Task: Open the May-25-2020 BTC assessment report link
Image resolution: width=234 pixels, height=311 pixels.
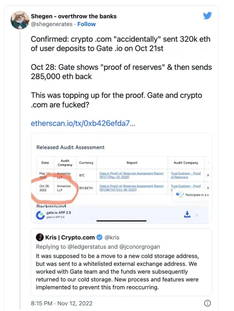Action: click(x=132, y=175)
